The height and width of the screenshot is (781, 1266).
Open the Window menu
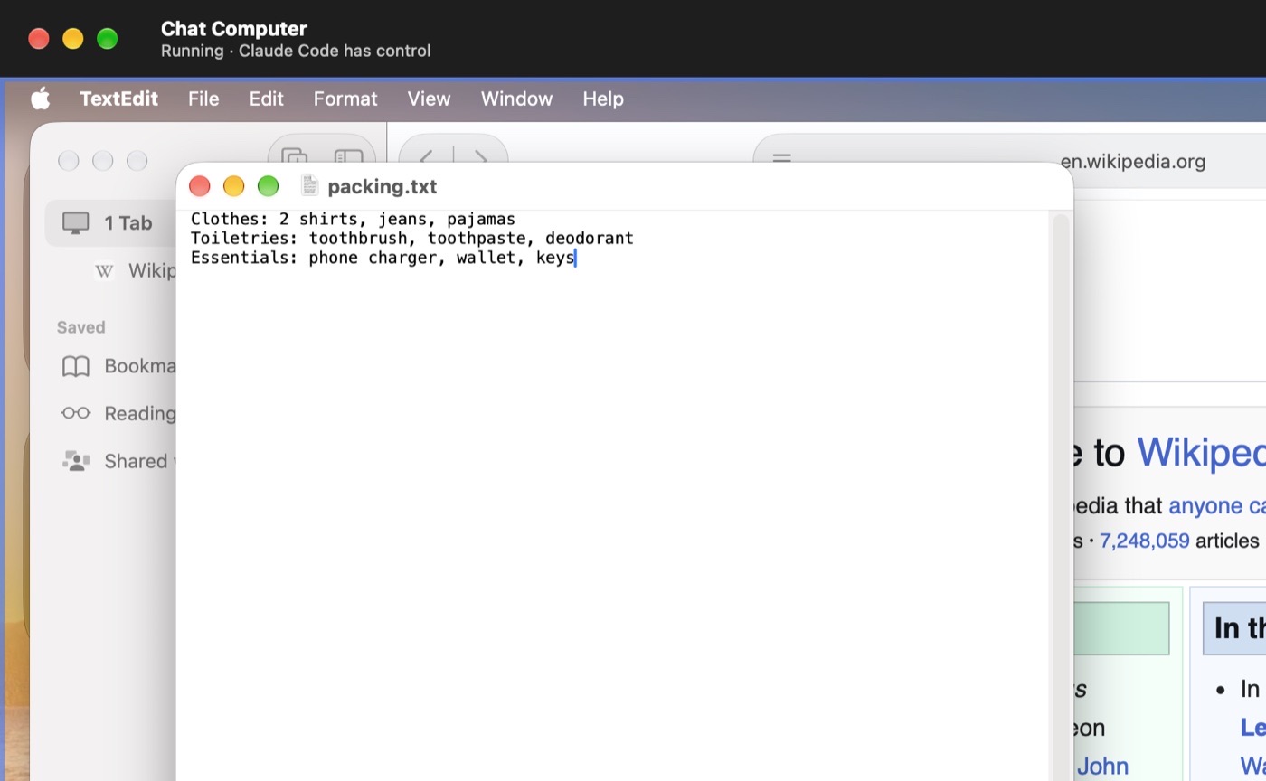[x=516, y=99]
